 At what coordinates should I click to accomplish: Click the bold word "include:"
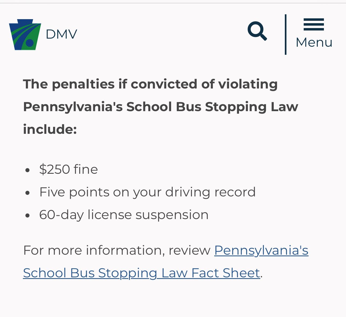[x=50, y=129]
